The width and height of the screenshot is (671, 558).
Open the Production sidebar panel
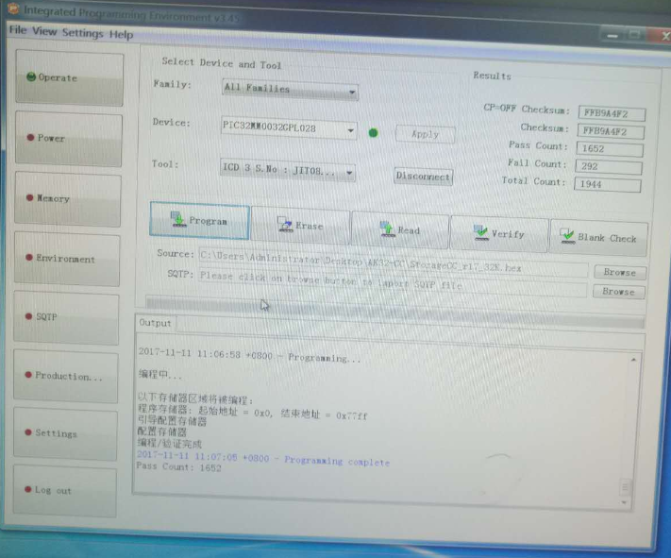[65, 376]
